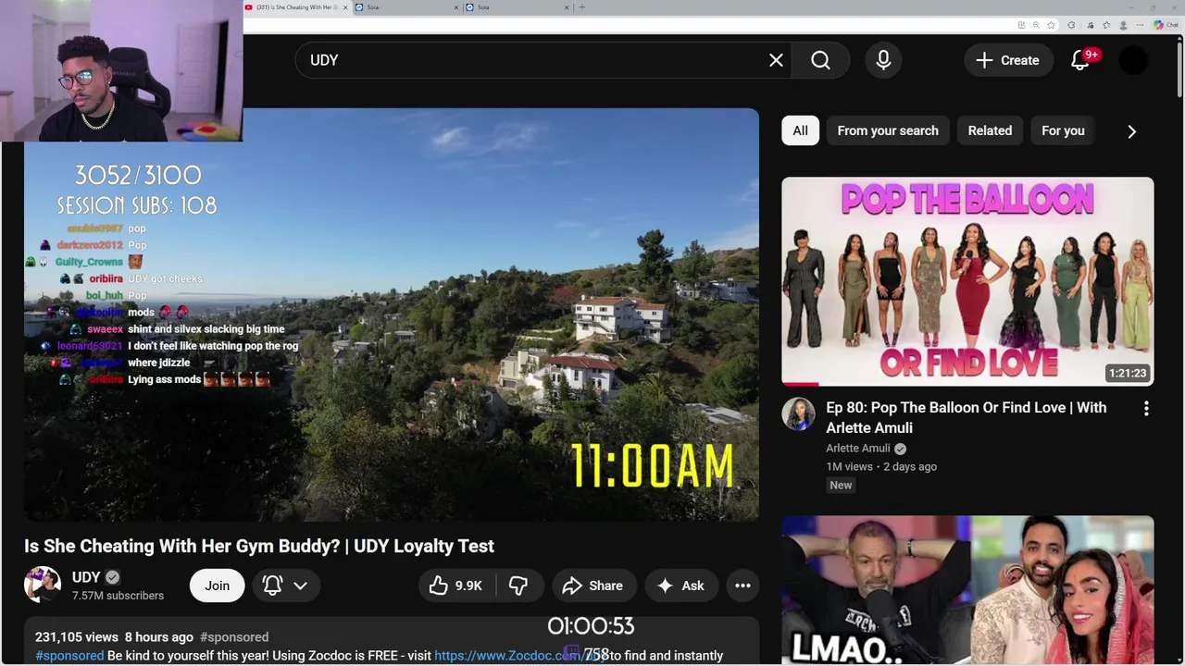This screenshot has height=666, width=1185.
Task: Select the From your search chip
Action: [888, 130]
